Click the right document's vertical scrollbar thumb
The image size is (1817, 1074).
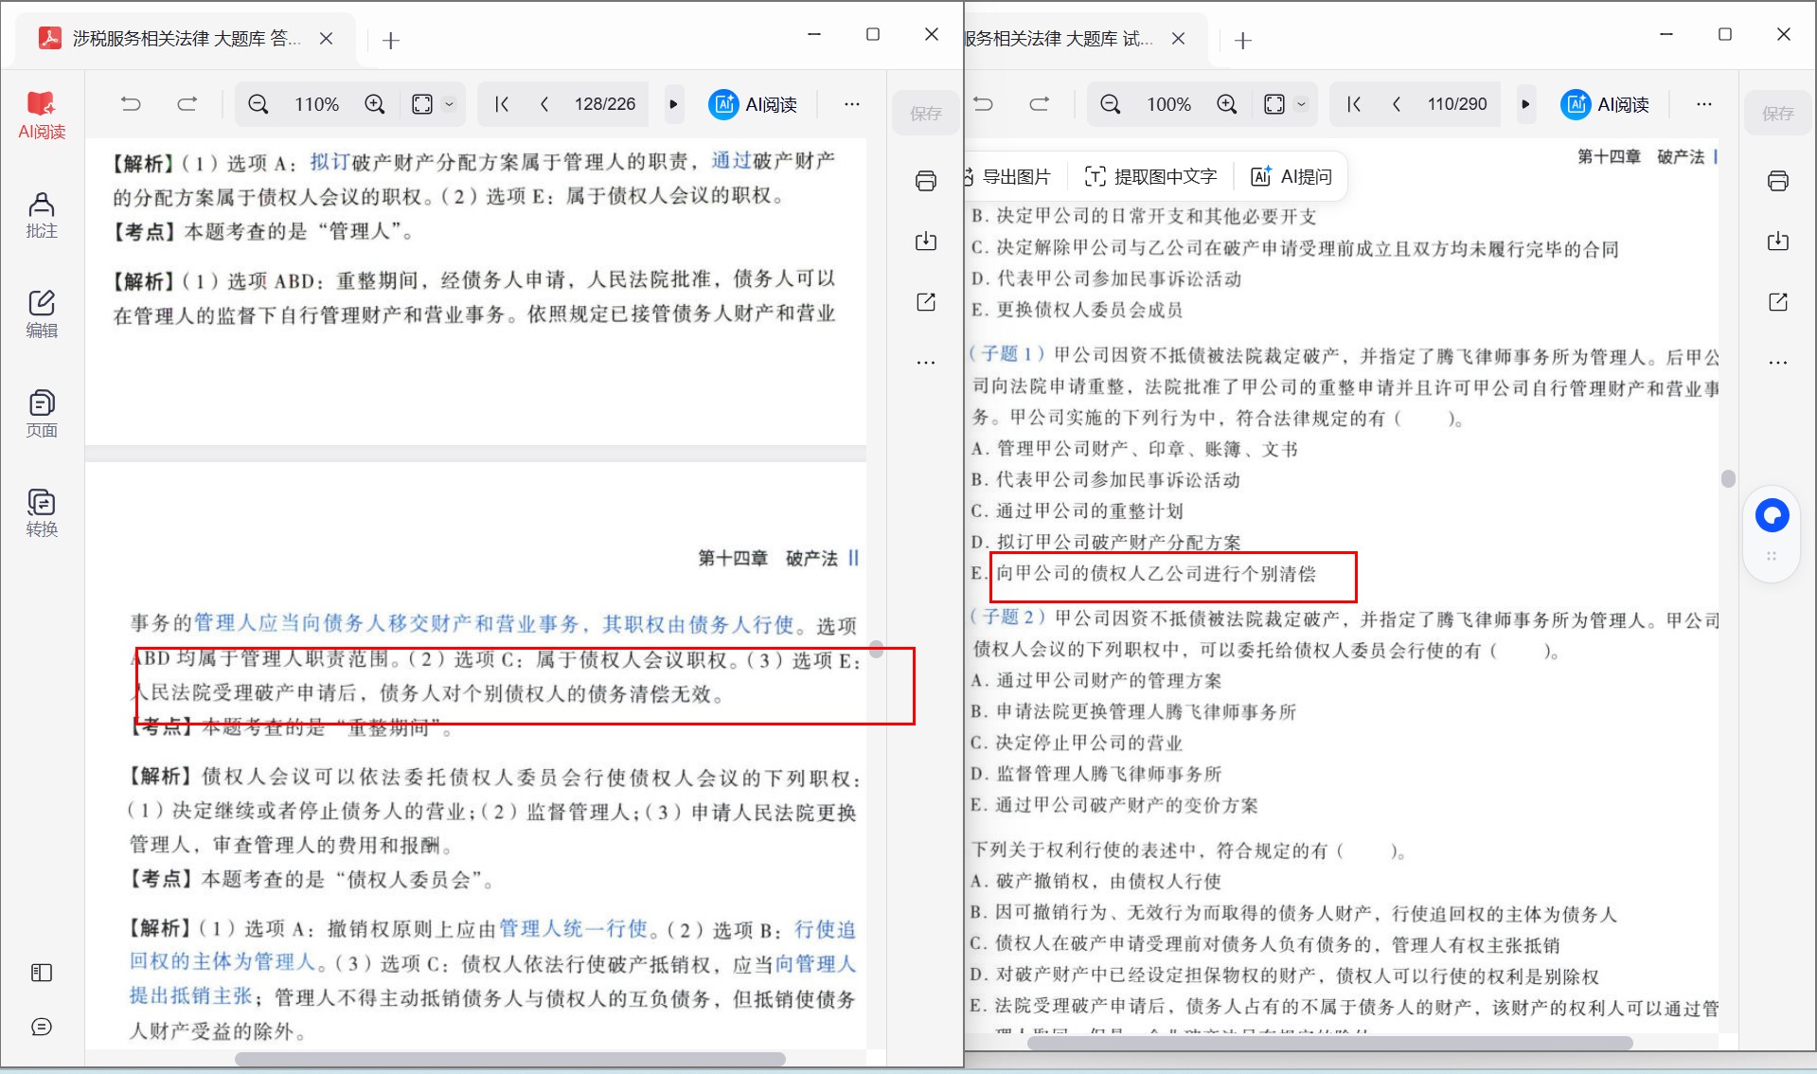coord(1728,478)
